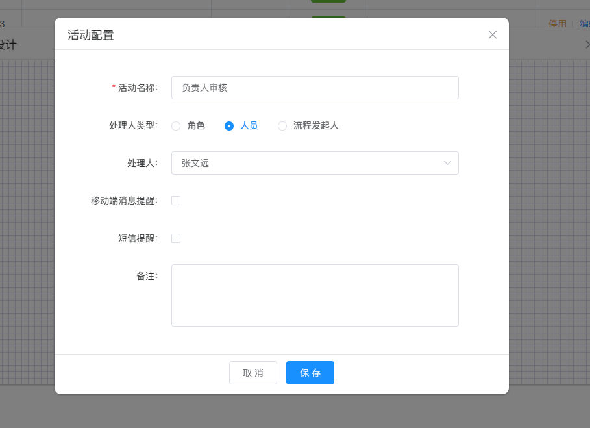Click the 移动端消息提醒 label text
Viewport: 590px width, 428px height.
(124, 201)
